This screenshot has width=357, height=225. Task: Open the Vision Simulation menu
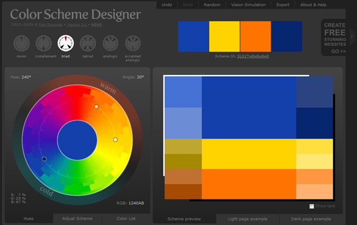point(248,5)
